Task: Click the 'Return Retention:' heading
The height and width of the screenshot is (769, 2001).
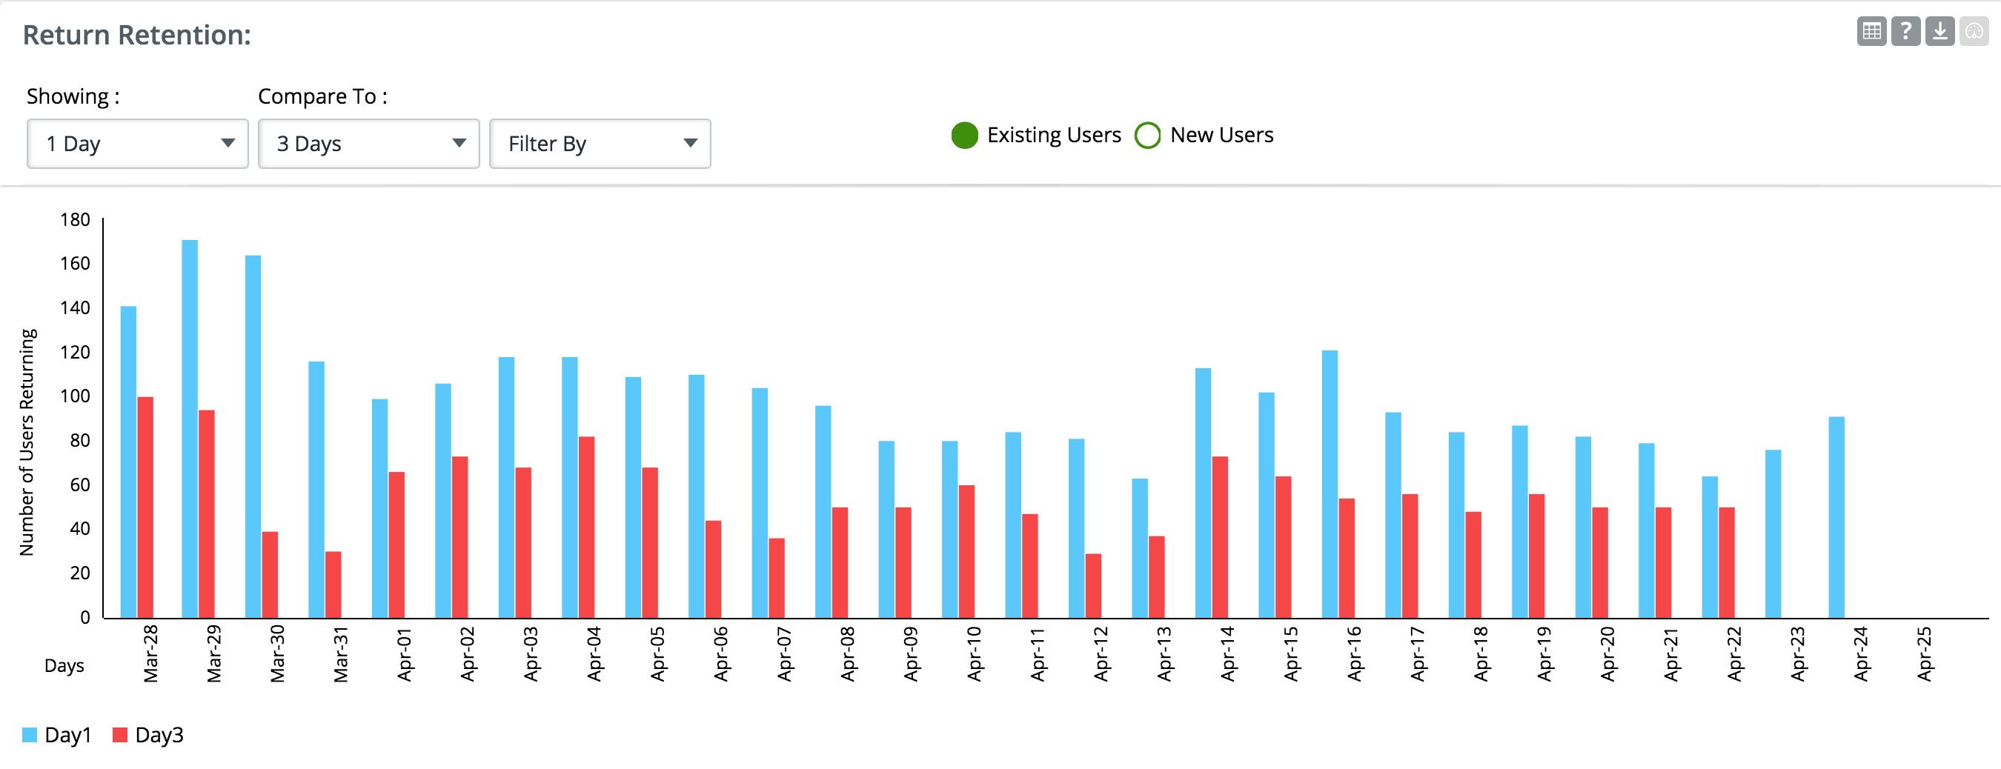Action: (136, 36)
